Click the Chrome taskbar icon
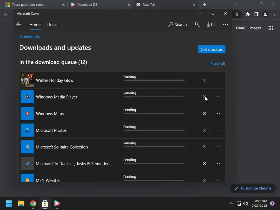The width and height of the screenshot is (280, 210). pos(33,203)
